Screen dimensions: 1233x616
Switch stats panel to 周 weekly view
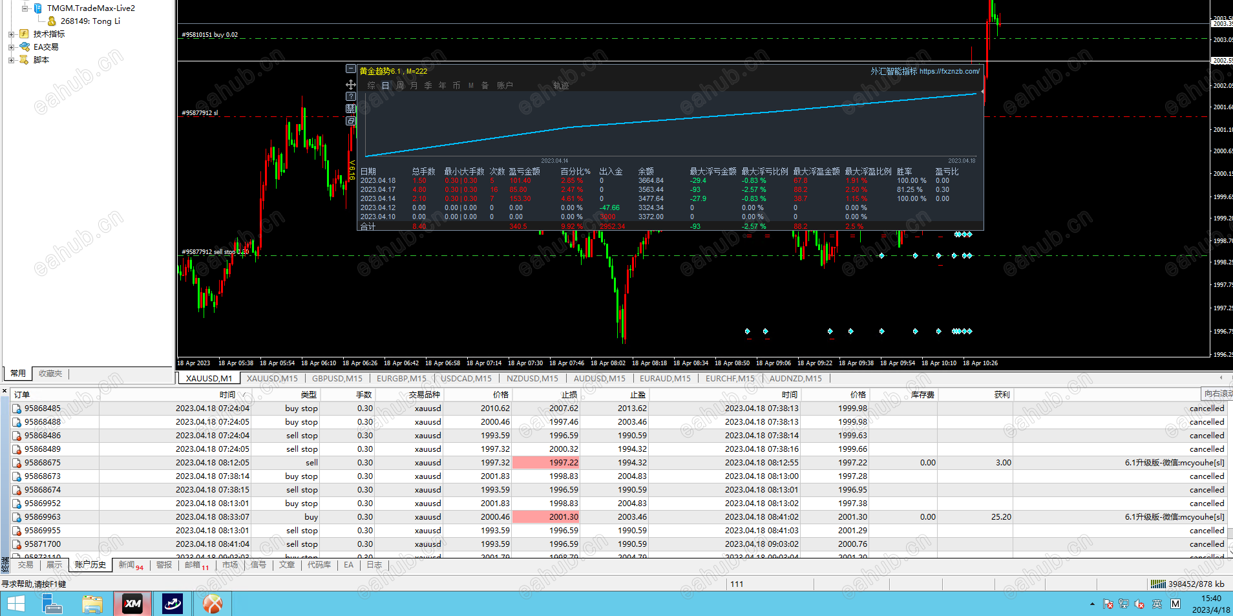400,85
